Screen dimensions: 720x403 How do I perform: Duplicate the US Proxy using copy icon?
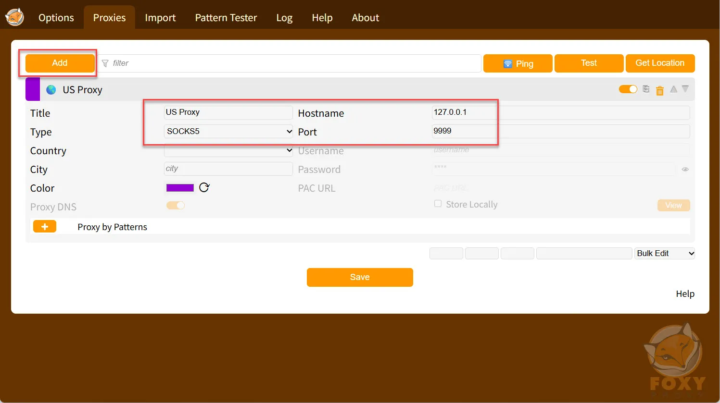[x=646, y=89]
